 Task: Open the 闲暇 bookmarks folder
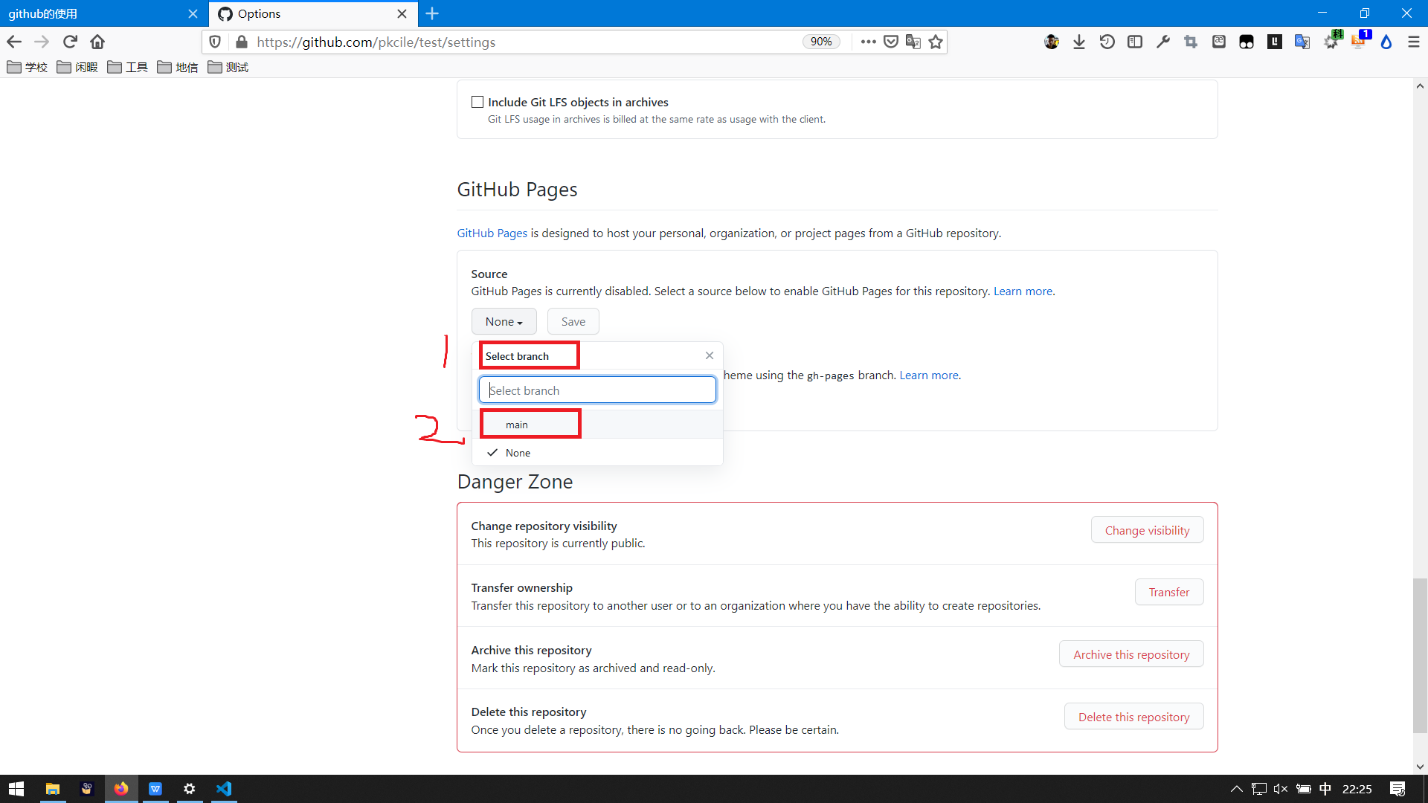click(77, 67)
